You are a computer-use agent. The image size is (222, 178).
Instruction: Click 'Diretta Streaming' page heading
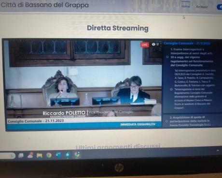tap(118, 28)
